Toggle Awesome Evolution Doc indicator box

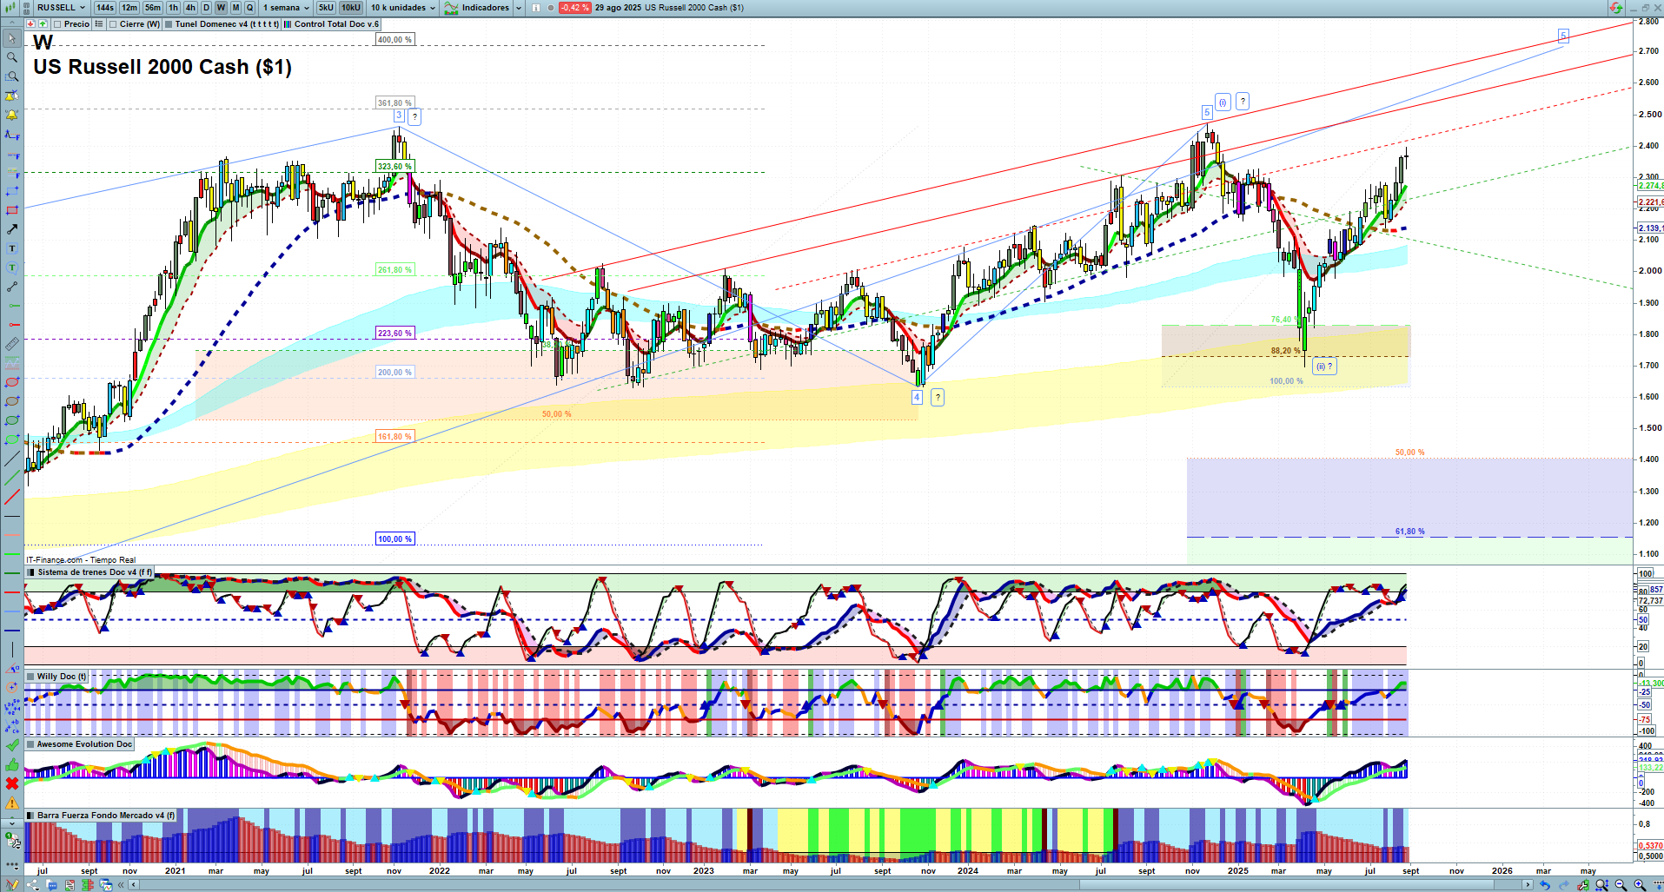click(x=30, y=744)
